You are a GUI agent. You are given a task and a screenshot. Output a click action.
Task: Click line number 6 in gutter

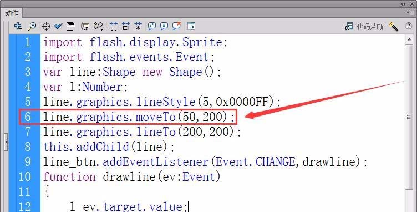28,117
